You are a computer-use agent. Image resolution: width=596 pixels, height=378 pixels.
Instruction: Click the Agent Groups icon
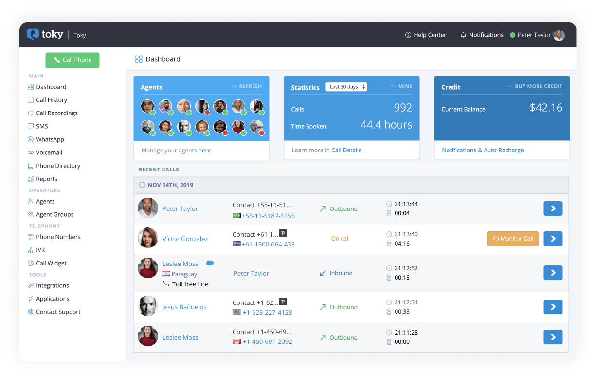[31, 214]
